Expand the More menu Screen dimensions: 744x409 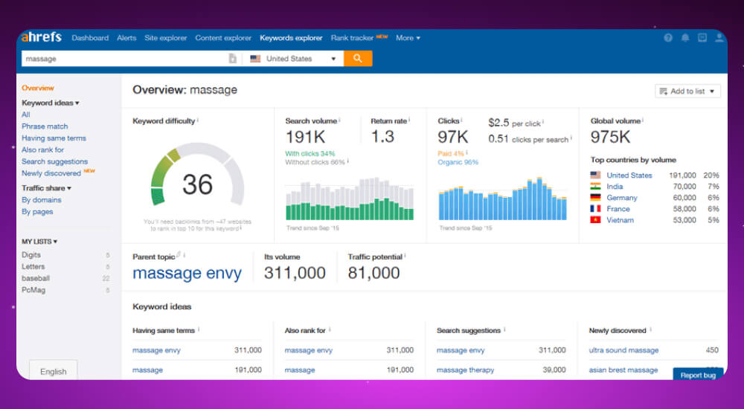point(408,38)
